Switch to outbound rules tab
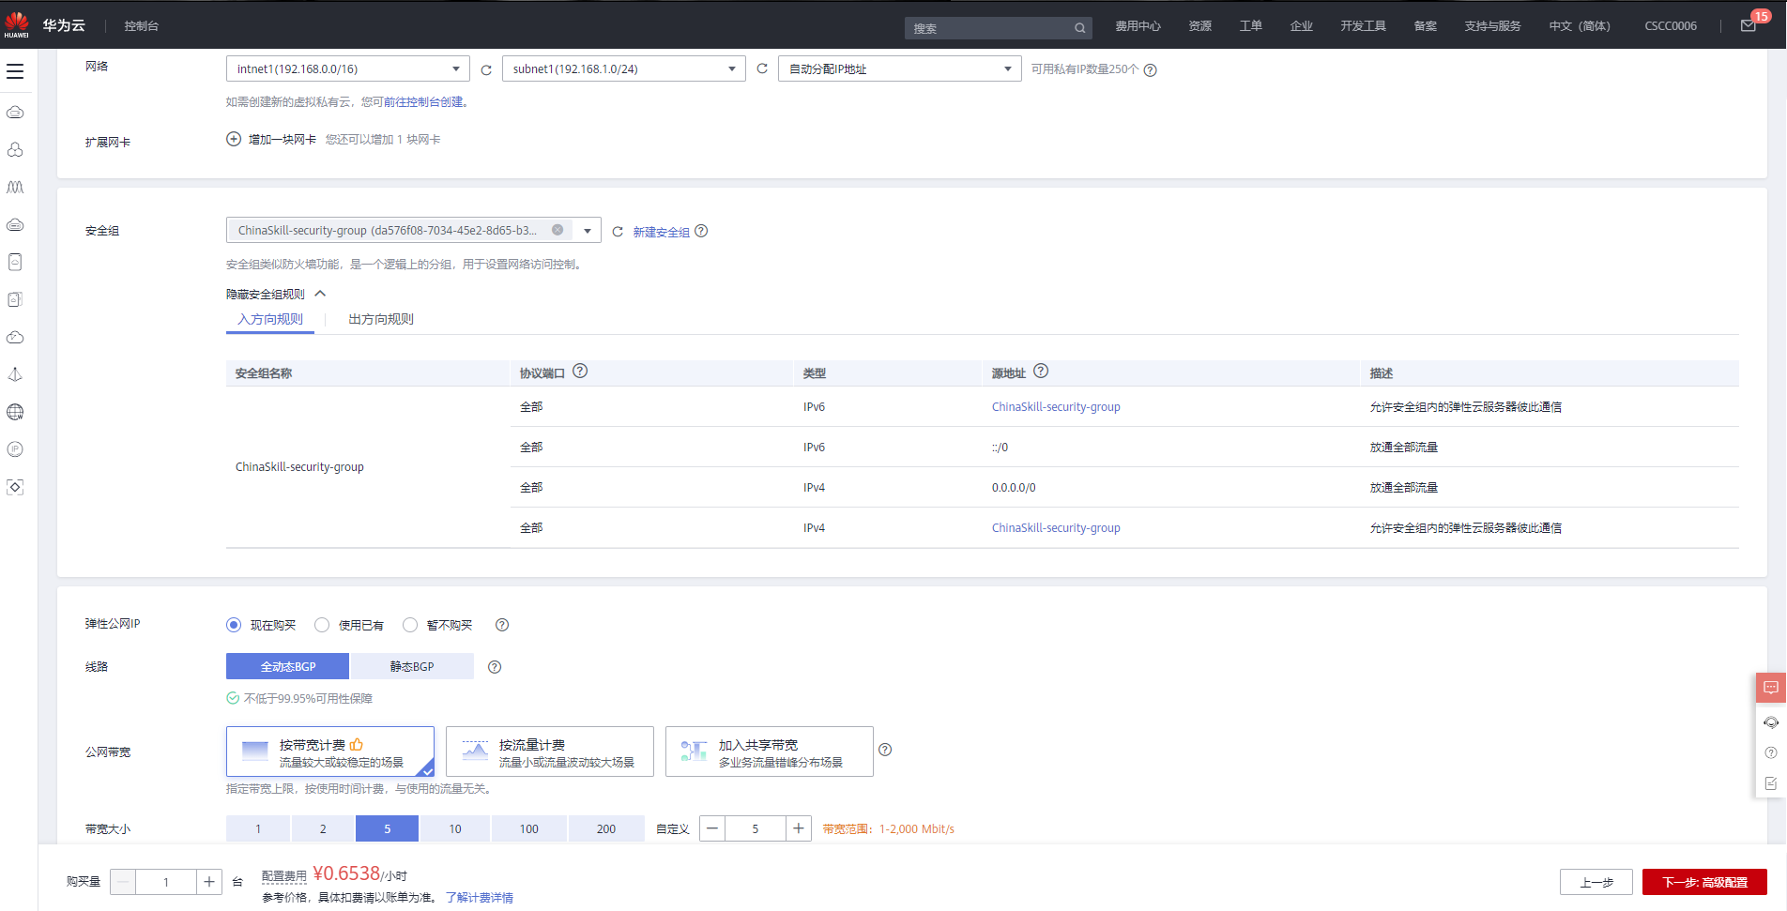Viewport: 1787px width, 911px height. (381, 319)
